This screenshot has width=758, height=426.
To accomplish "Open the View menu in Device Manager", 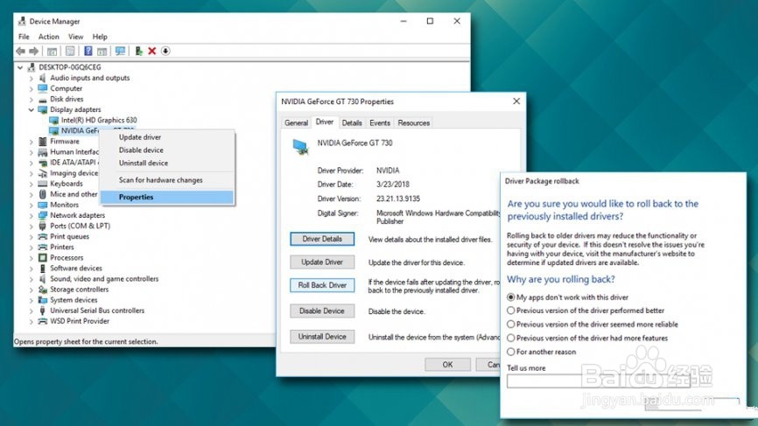I will [x=75, y=37].
